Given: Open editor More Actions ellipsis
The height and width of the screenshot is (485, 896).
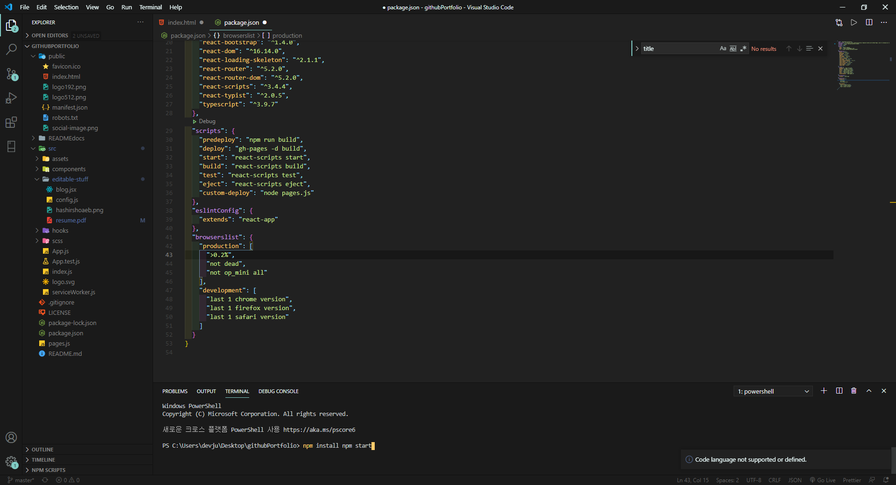Looking at the screenshot, I should (884, 22).
